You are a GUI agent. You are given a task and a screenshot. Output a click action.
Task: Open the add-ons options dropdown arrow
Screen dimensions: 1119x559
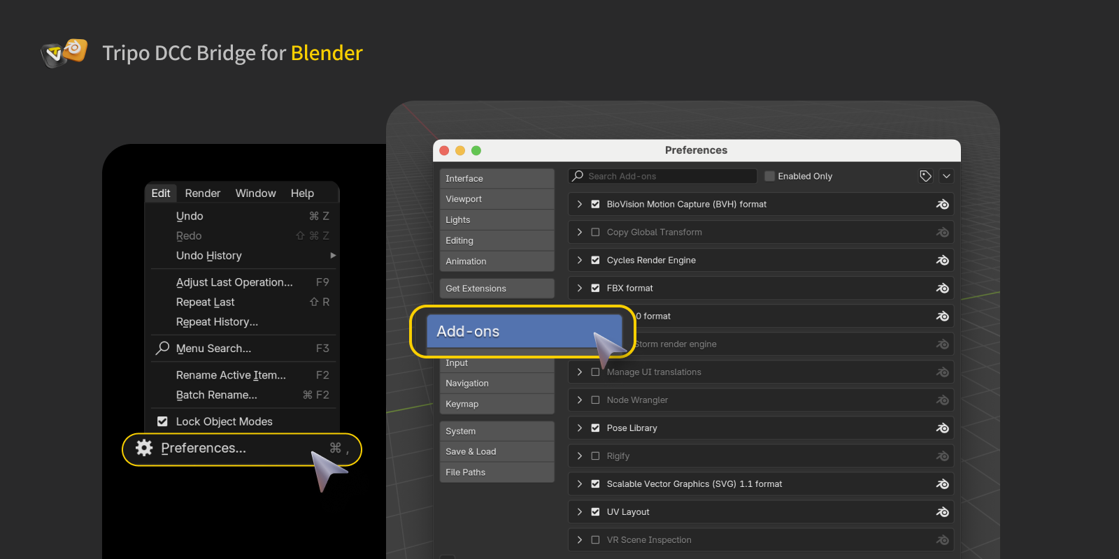click(946, 176)
